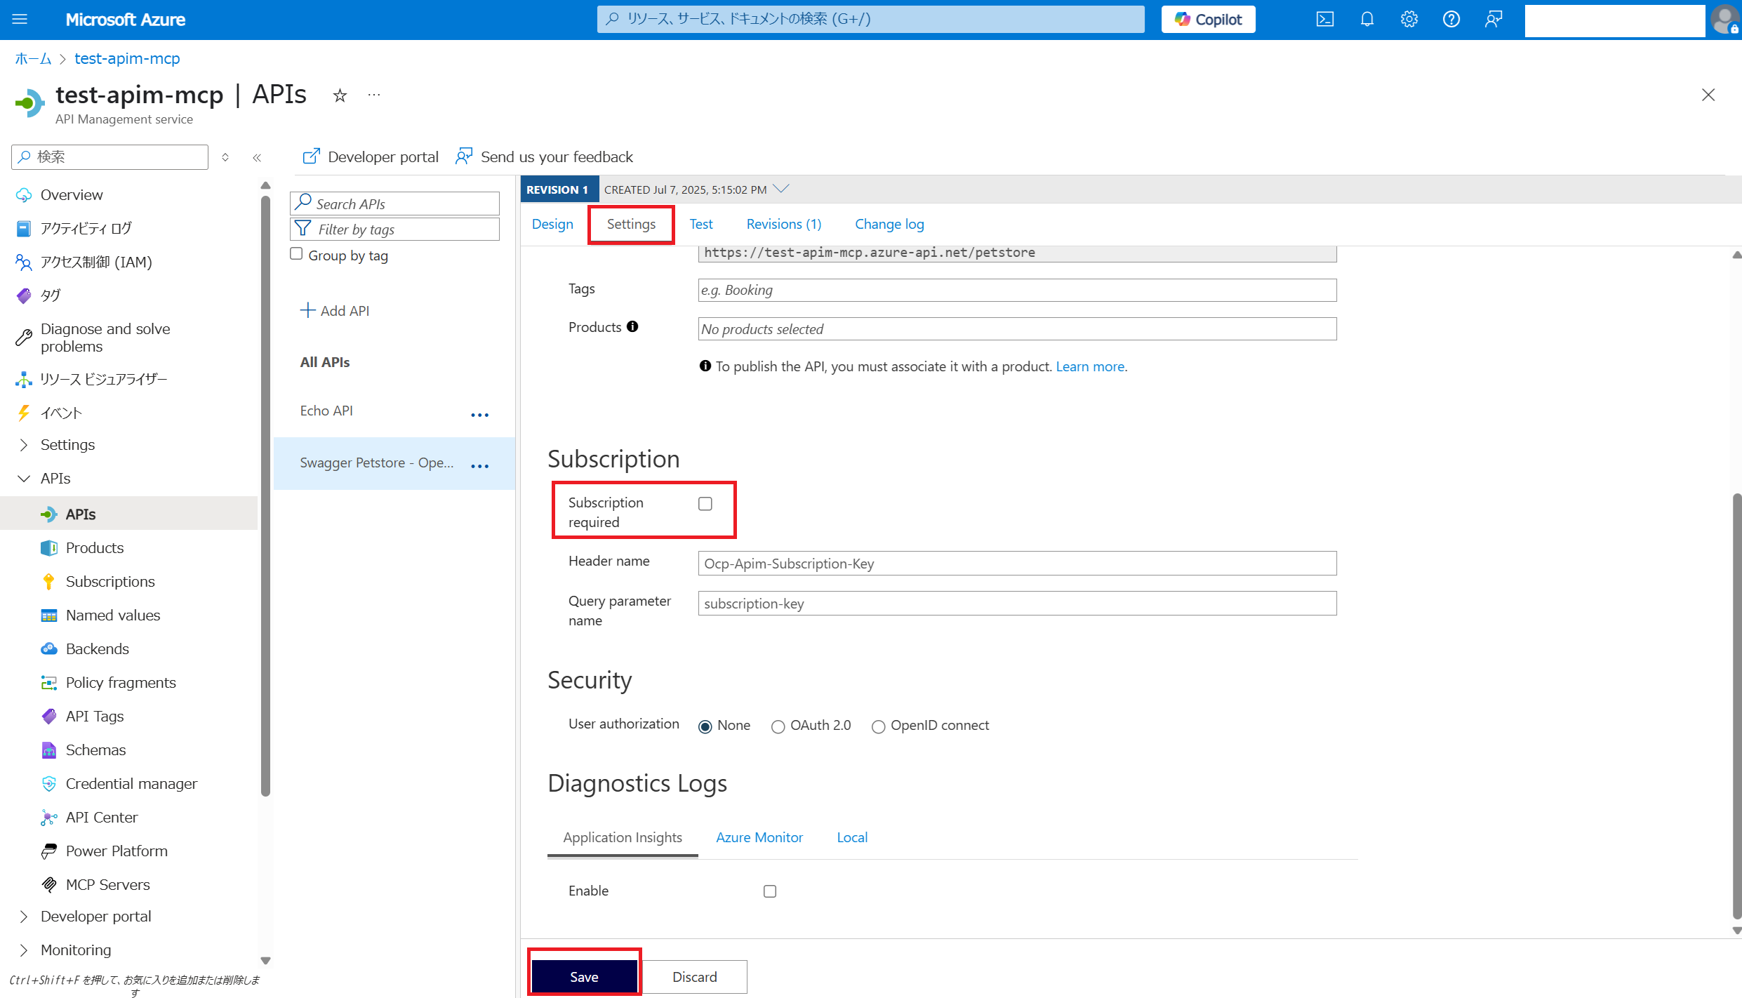Viewport: 1742px width, 998px height.
Task: Collapse APIs group in sidebar
Action: (x=24, y=479)
